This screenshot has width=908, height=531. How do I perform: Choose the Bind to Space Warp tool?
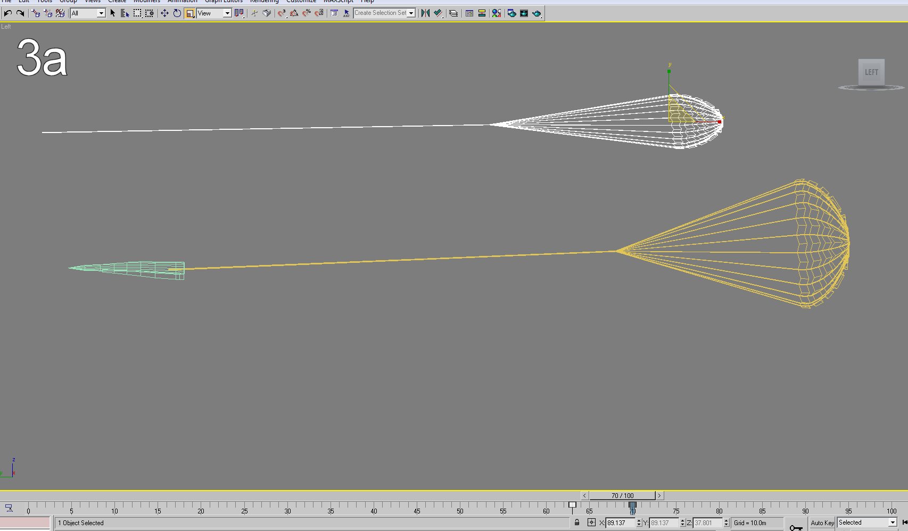pos(60,13)
